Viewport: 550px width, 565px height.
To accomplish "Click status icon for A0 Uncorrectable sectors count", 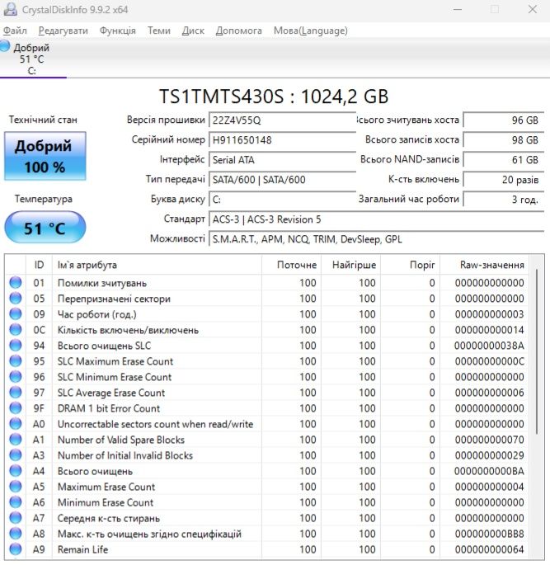I will 16,424.
